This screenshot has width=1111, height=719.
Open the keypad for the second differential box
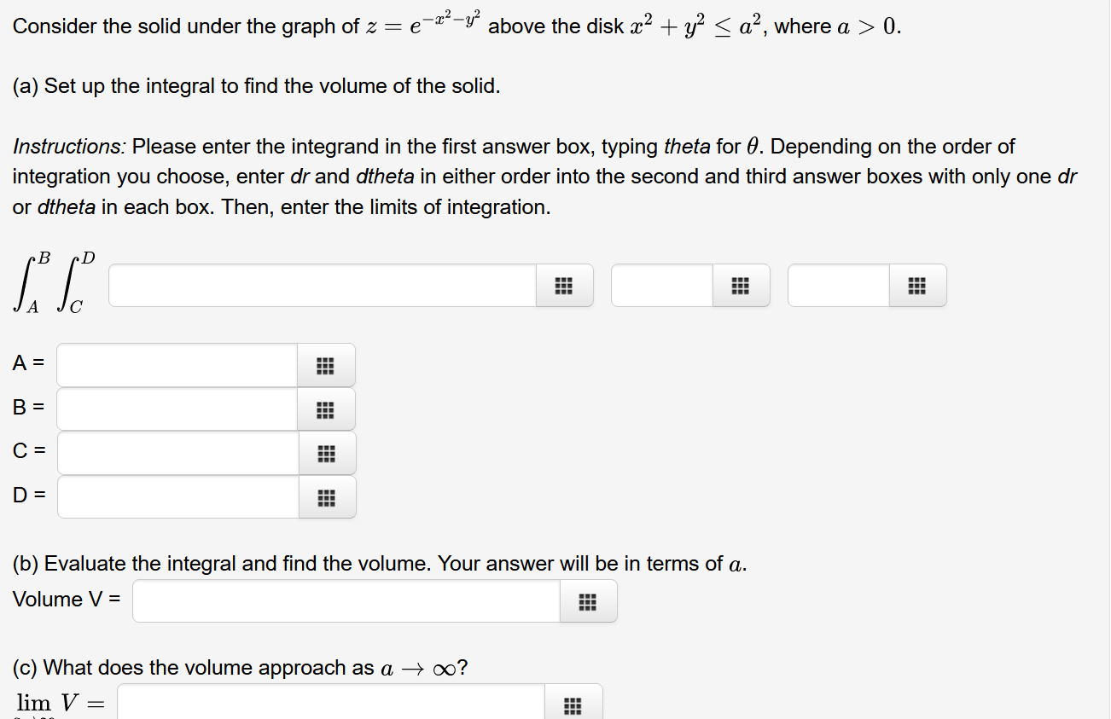(740, 286)
